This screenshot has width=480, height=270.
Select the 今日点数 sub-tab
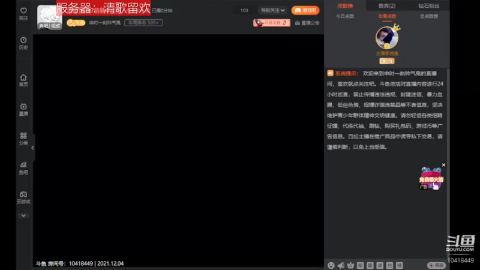pos(344,16)
